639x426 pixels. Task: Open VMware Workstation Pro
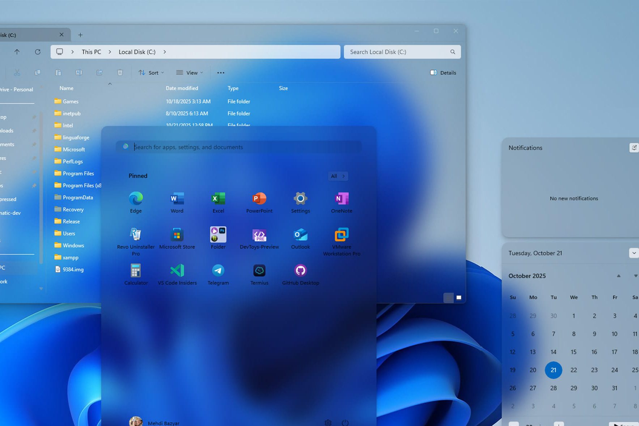341,236
